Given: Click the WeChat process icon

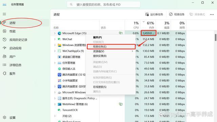Looking at the screenshot, I should (x=59, y=39).
